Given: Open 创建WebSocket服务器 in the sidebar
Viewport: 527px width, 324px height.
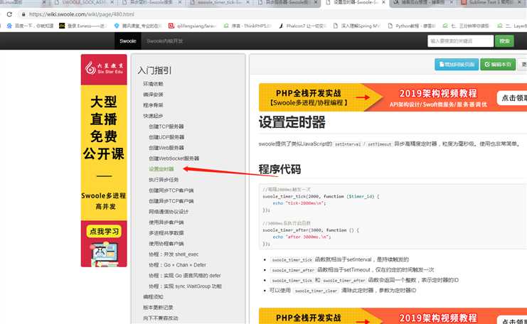Looking at the screenshot, I should point(174,158).
